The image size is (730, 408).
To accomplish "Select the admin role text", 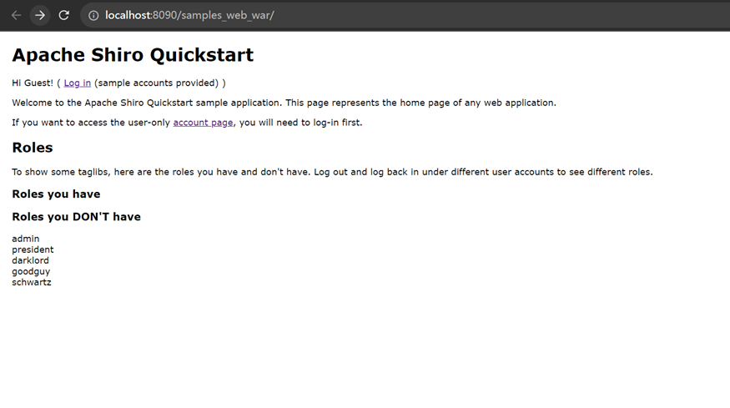I will [26, 239].
